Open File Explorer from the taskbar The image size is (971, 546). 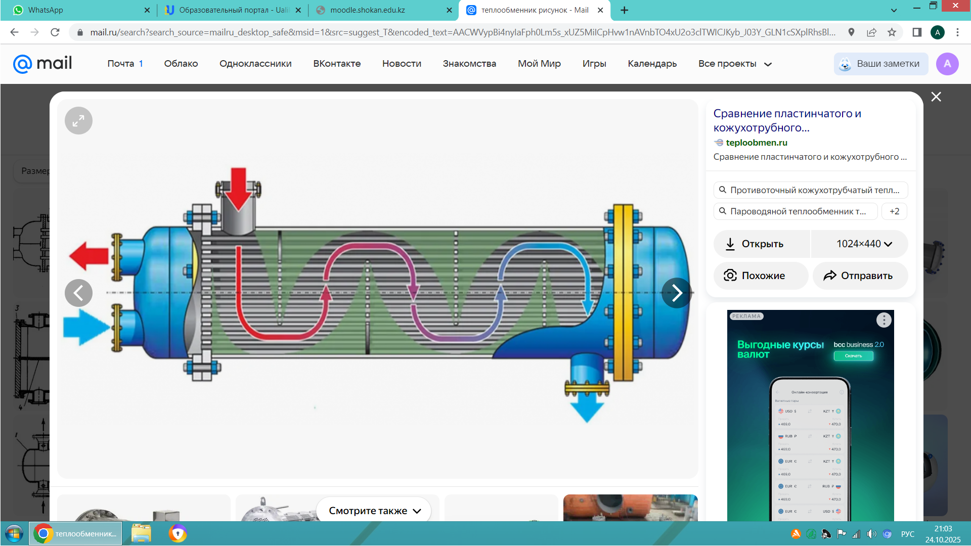pyautogui.click(x=141, y=533)
